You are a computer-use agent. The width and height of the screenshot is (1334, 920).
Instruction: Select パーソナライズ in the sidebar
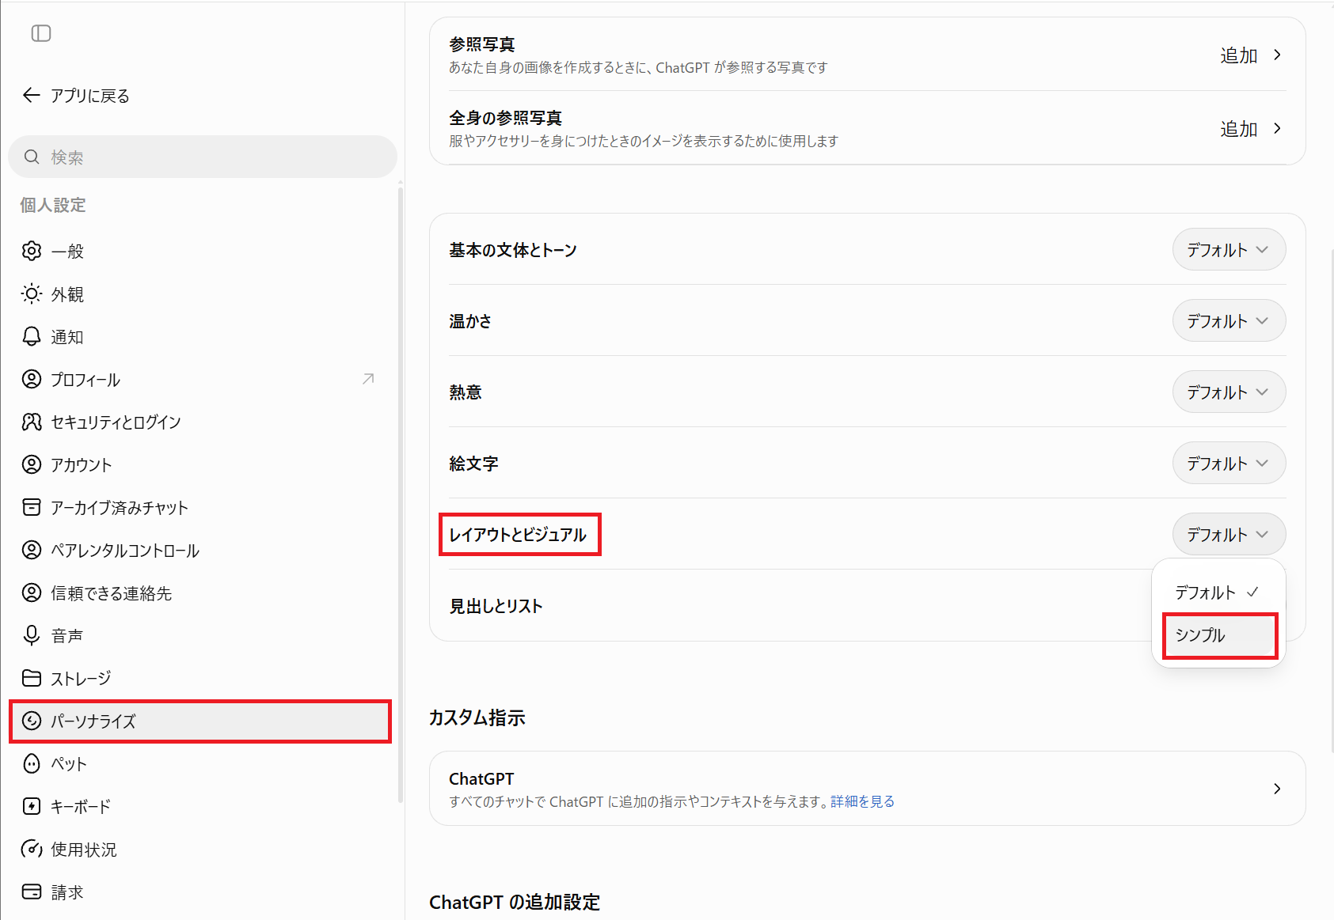[x=200, y=721]
